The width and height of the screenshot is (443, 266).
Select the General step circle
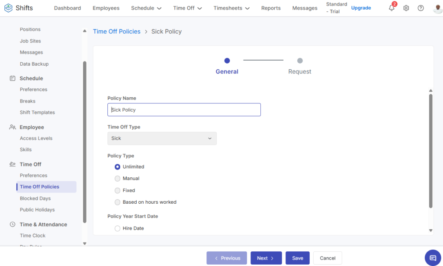click(227, 61)
